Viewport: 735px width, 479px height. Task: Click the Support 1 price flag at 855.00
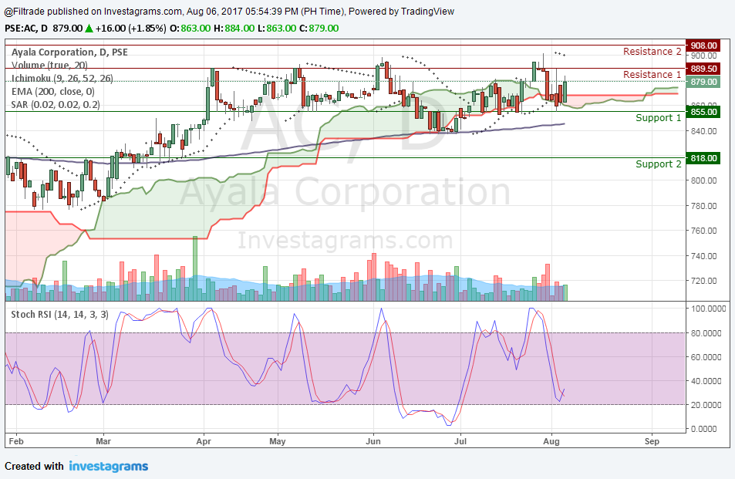click(x=703, y=112)
